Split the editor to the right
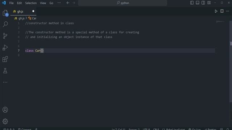This screenshot has height=130, width=232. 222,11
